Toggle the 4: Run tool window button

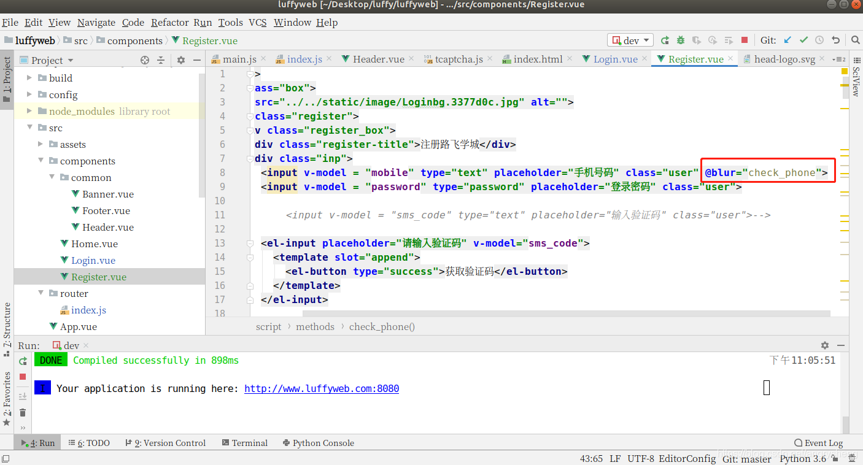[38, 443]
